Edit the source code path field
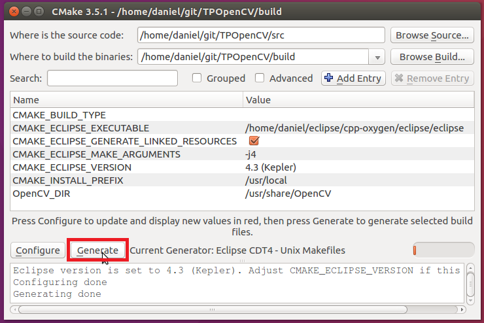The image size is (484, 323). 261,35
